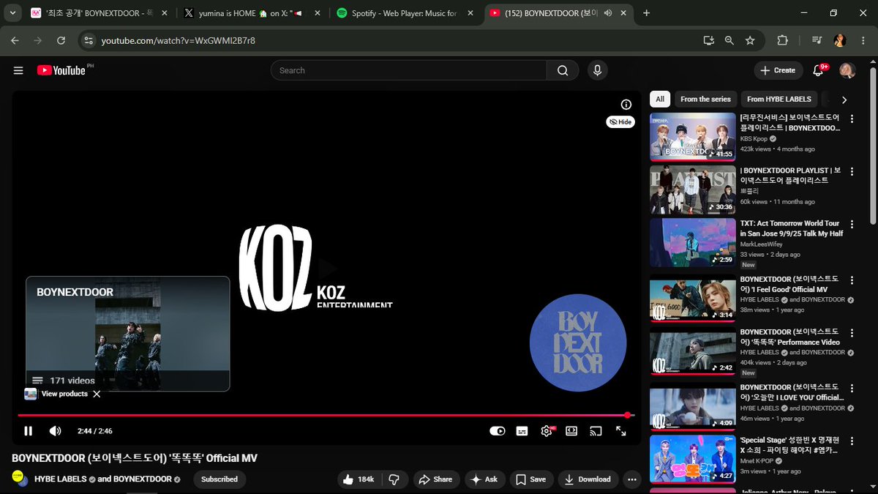Save video to a playlist

[x=531, y=479]
